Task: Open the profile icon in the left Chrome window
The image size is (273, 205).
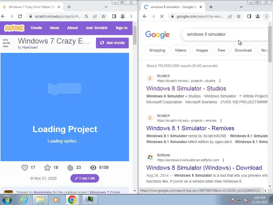Action: (x=123, y=16)
